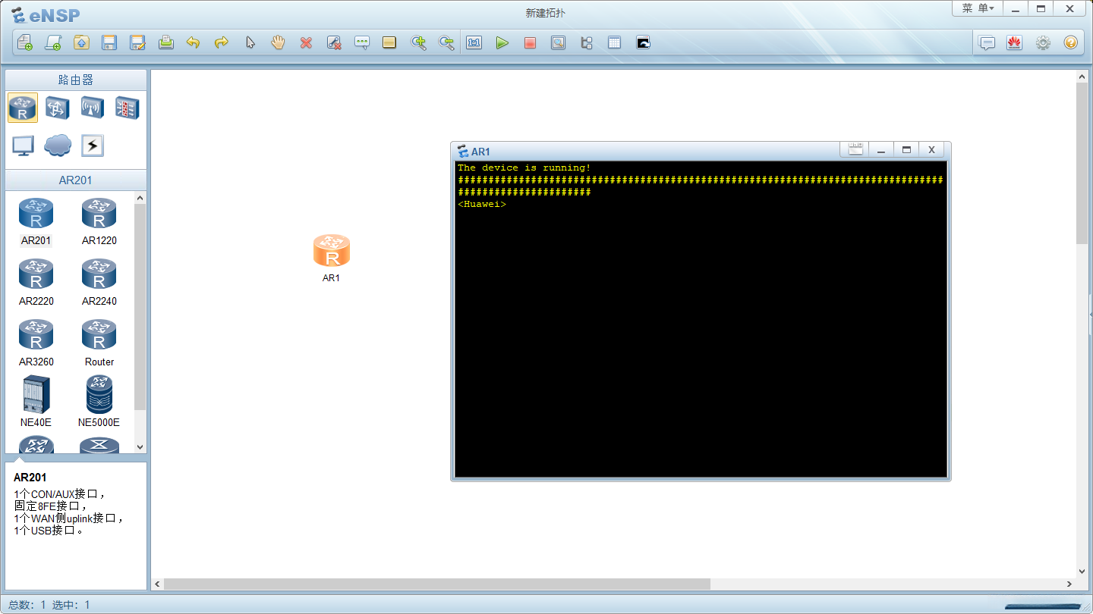The width and height of the screenshot is (1093, 614).
Task: Select the switch device category
Action: tap(58, 108)
